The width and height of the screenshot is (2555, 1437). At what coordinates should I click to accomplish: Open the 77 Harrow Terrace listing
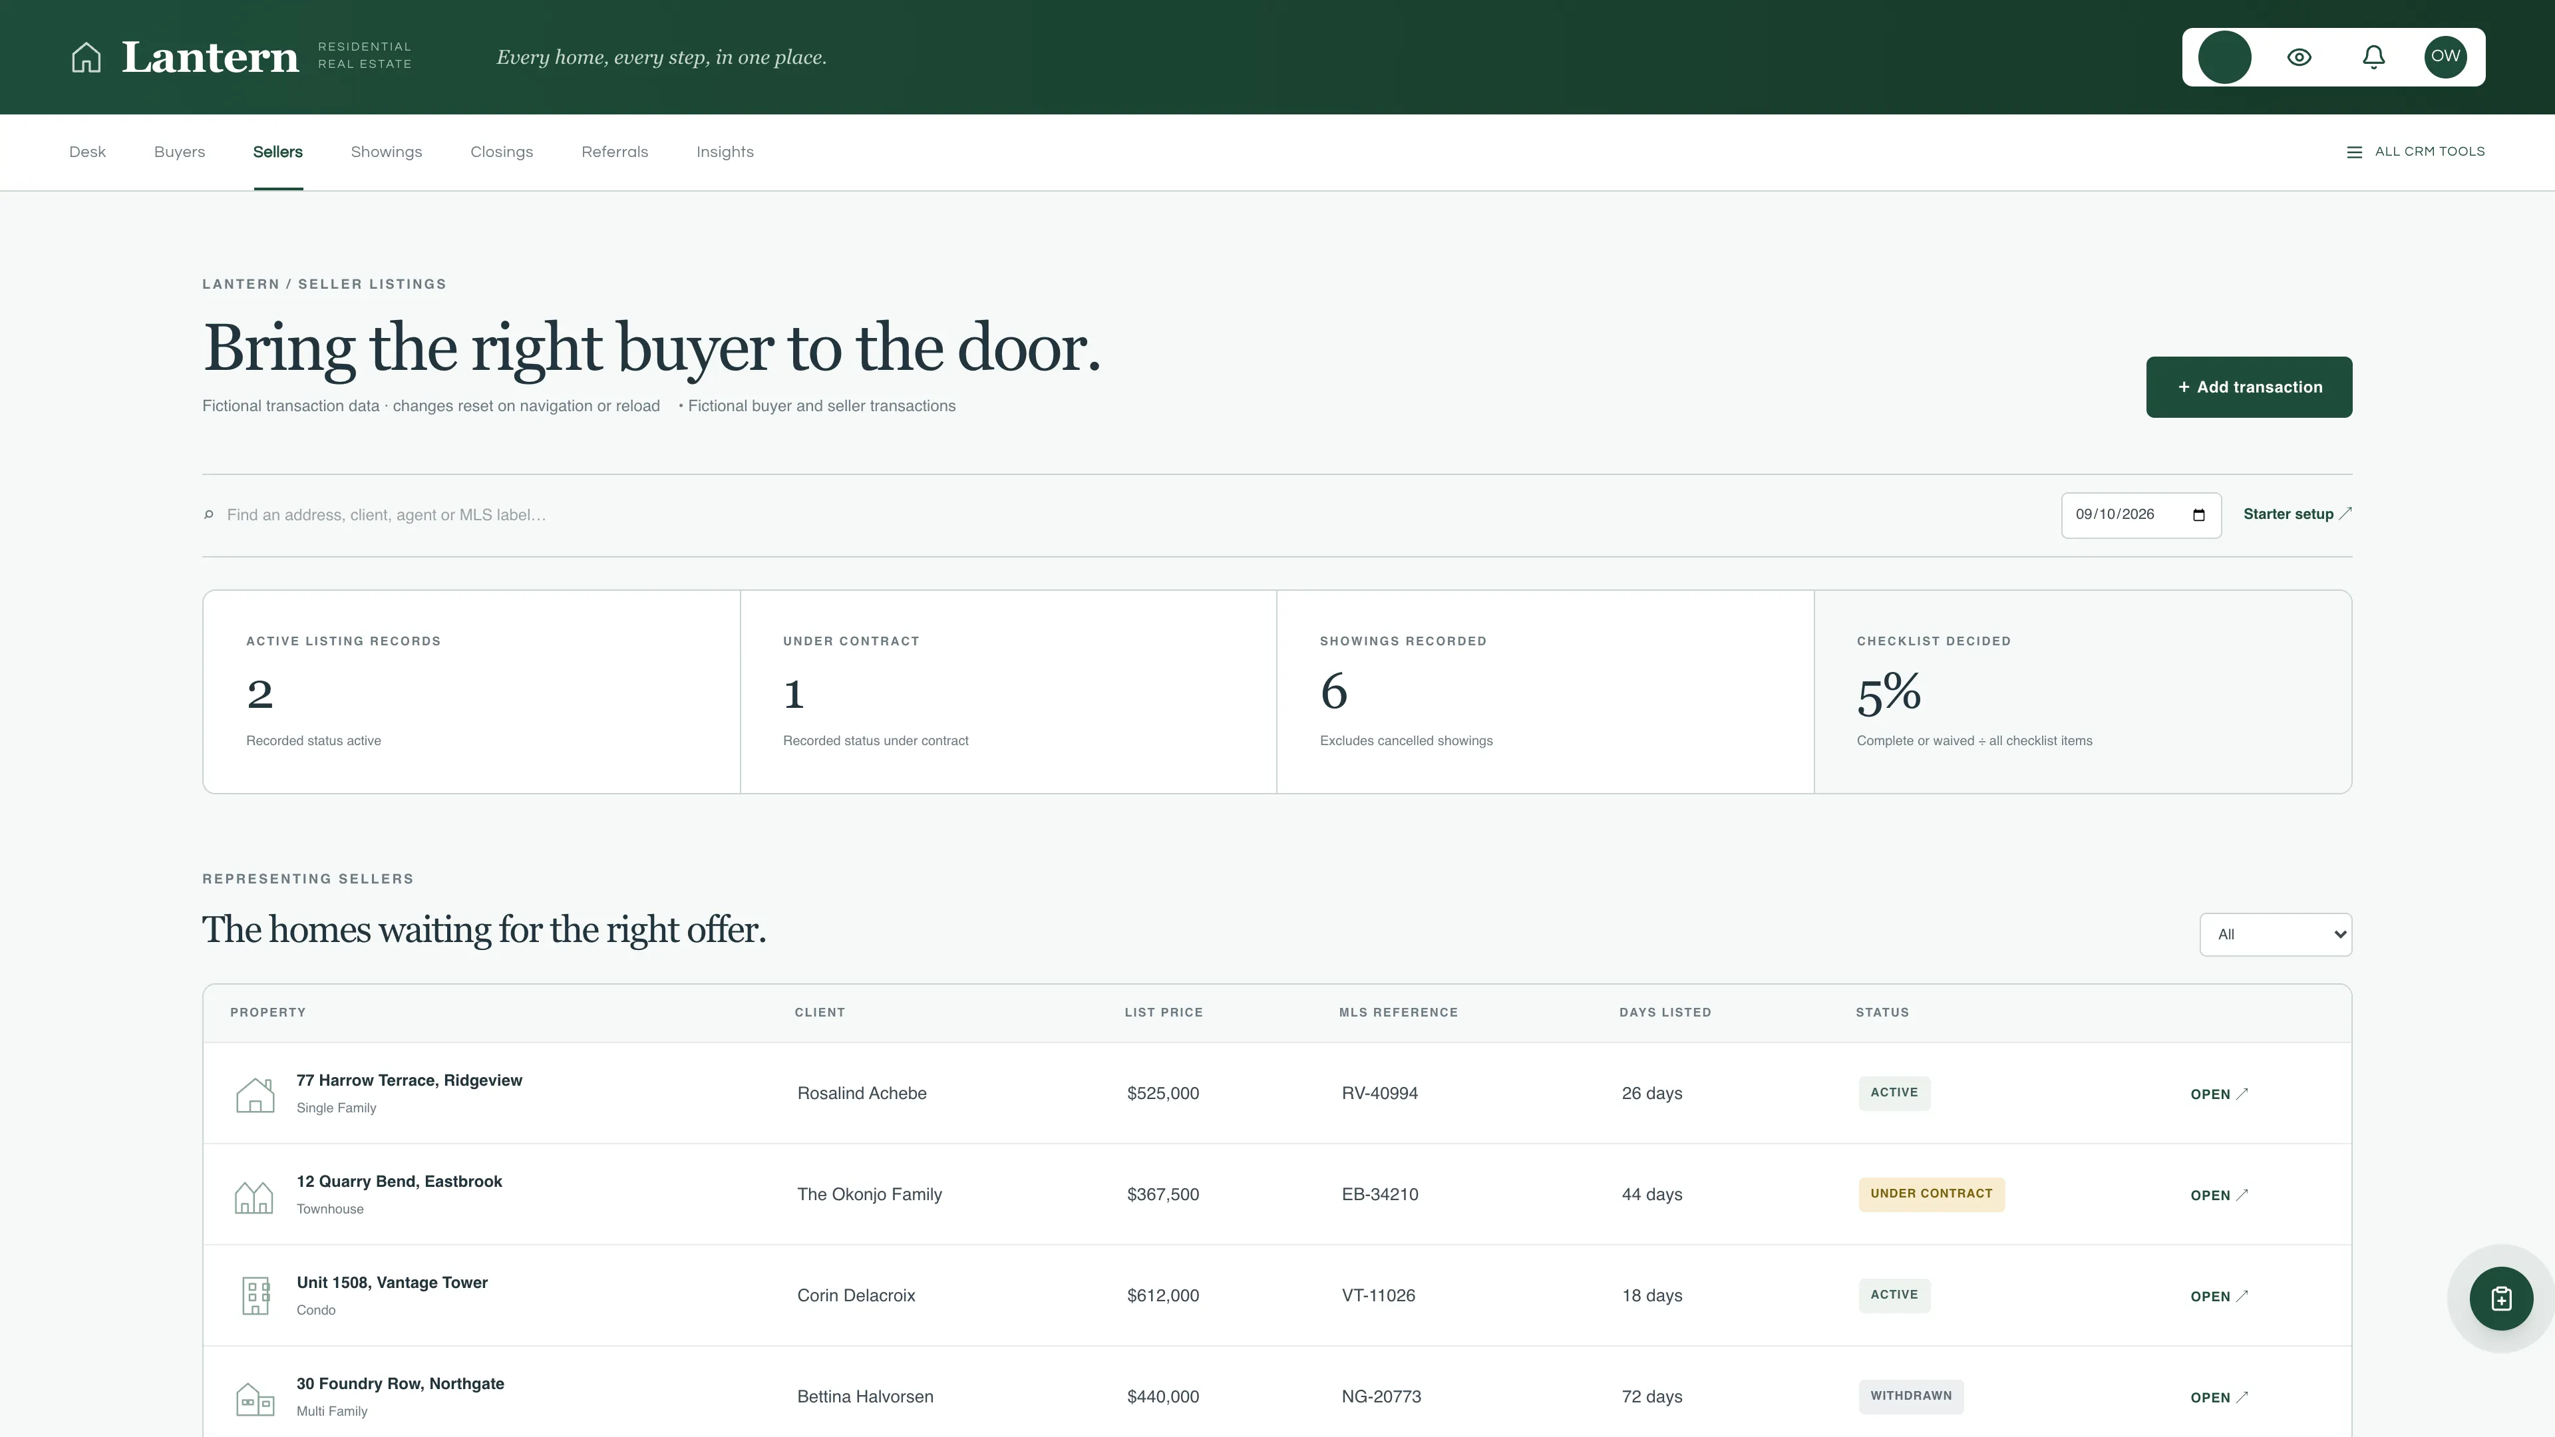click(x=2219, y=1094)
